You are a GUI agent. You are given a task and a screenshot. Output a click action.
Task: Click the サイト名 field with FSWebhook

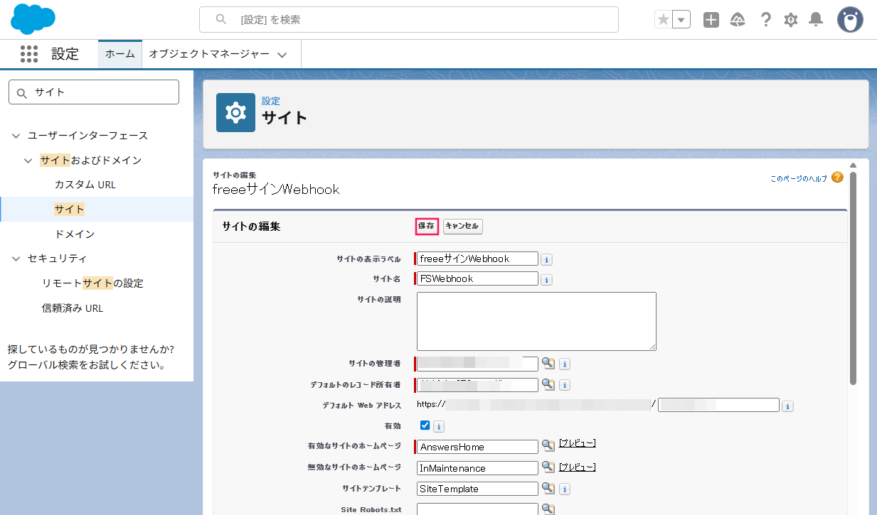pyautogui.click(x=477, y=278)
